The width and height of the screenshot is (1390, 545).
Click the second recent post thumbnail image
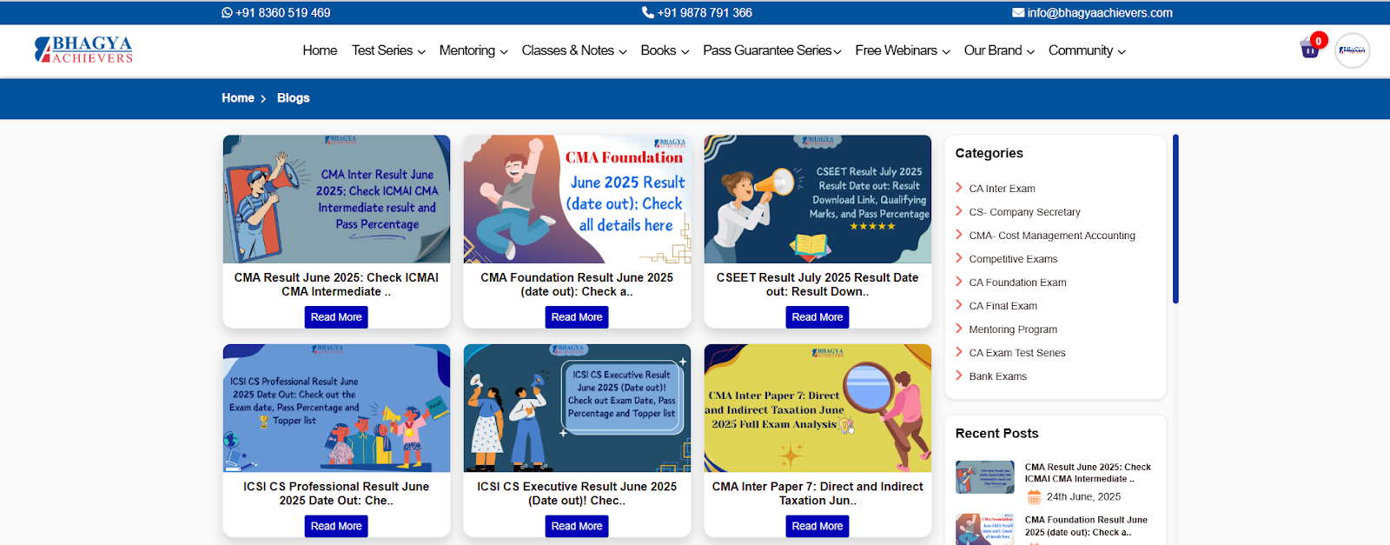pos(984,529)
